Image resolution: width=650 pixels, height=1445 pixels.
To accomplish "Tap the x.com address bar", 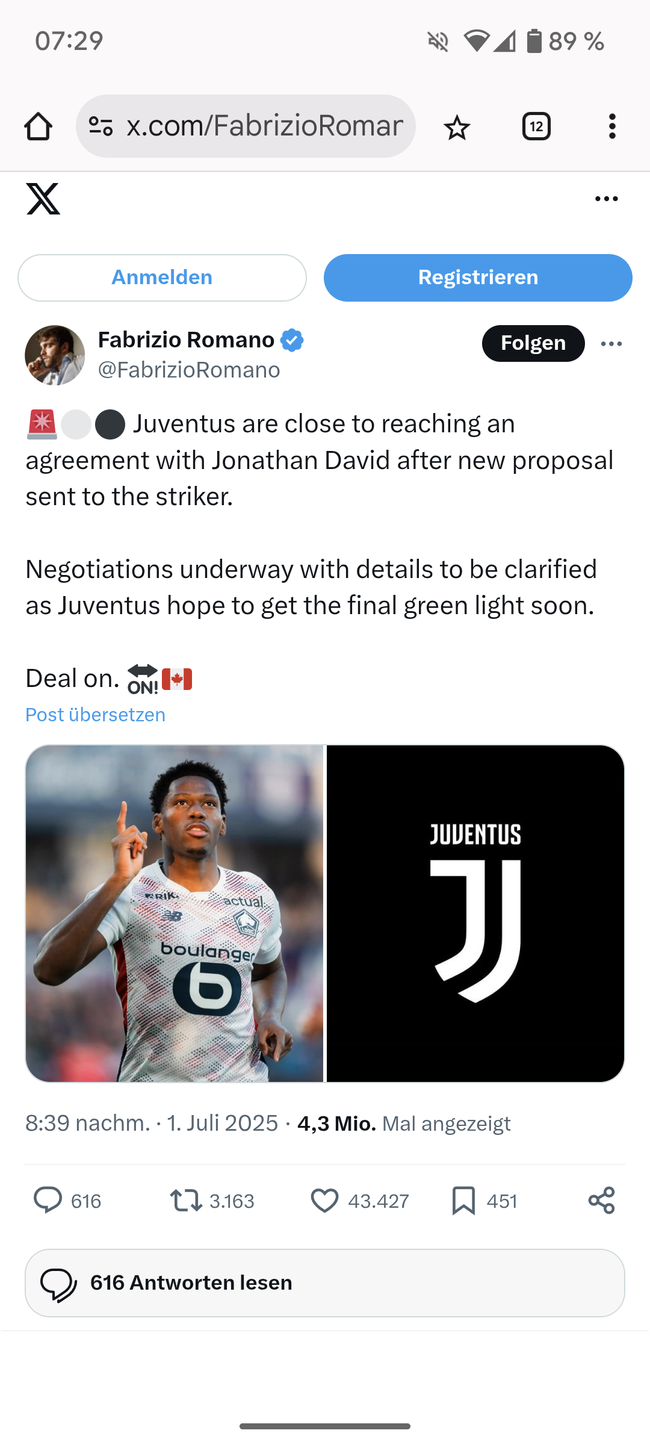I will pyautogui.click(x=246, y=126).
